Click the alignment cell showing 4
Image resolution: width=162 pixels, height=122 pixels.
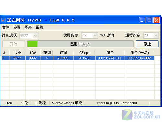coord(47,58)
